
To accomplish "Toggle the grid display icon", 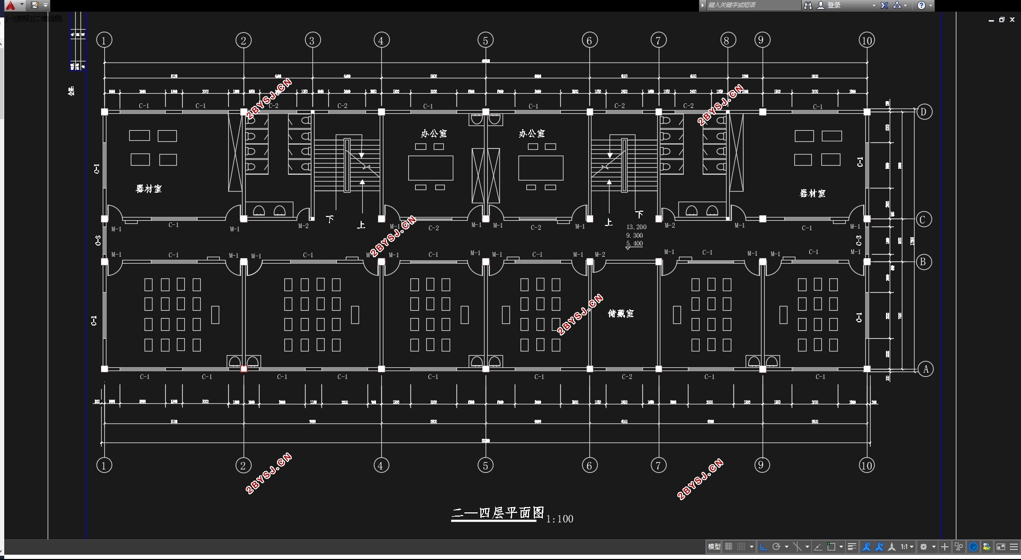I will pos(729,547).
